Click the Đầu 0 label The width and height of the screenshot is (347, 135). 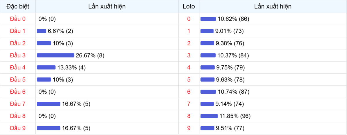18,19
